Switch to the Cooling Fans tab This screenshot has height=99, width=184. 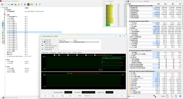tap(53, 53)
